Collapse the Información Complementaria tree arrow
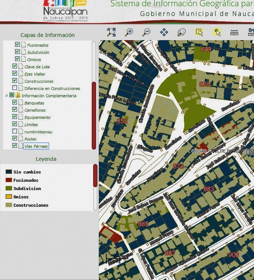Viewport: 254px width, 280px height. pyautogui.click(x=6, y=96)
